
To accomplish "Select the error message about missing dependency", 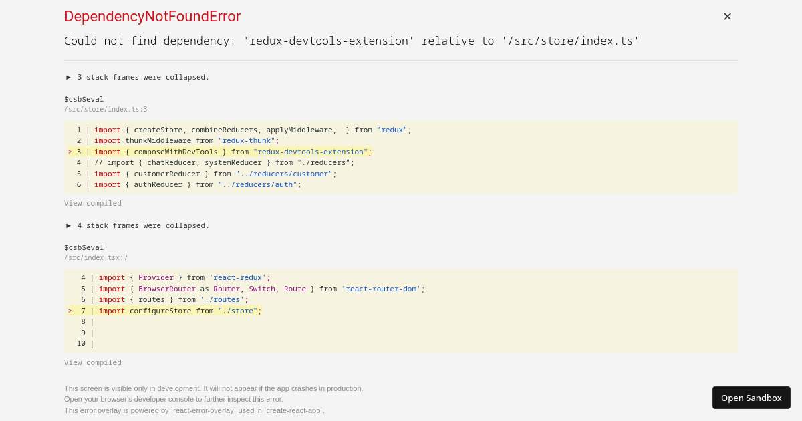I will (351, 41).
